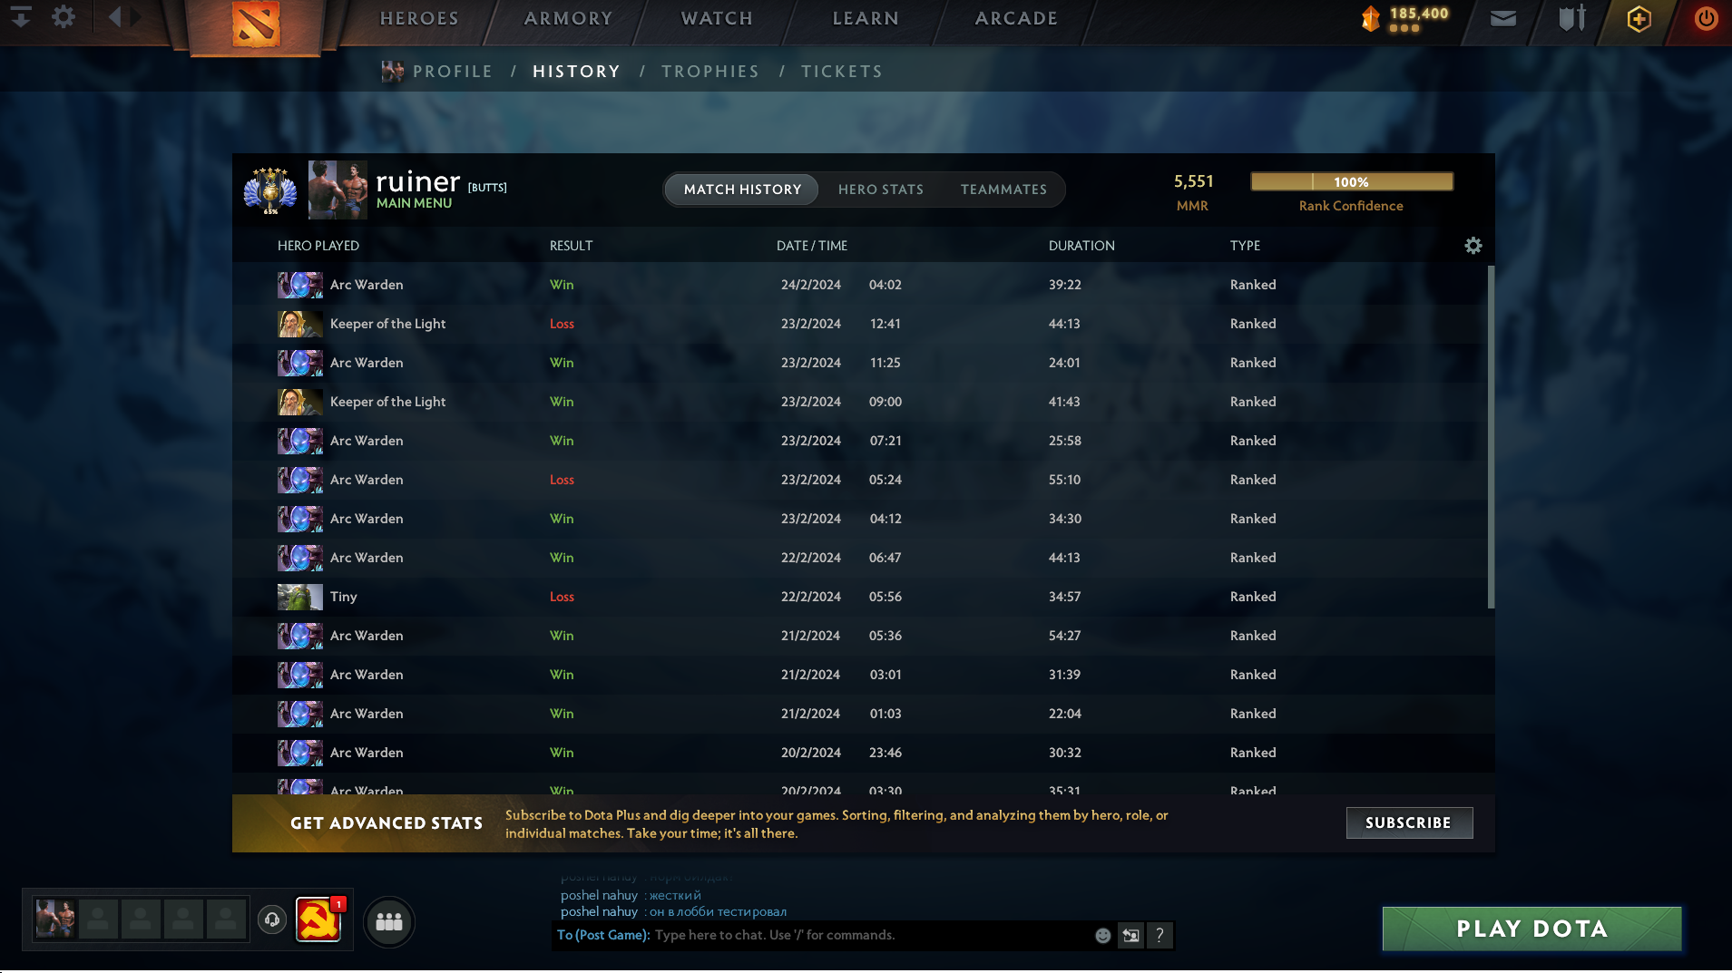This screenshot has width=1732, height=973.
Task: Open the Heroes menu
Action: pyautogui.click(x=419, y=18)
